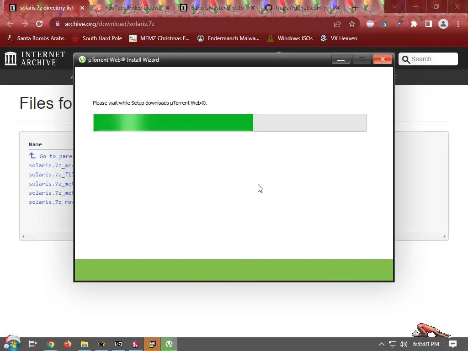468x351 pixels.
Task: Open the striped flag extension icon
Action: (370, 24)
